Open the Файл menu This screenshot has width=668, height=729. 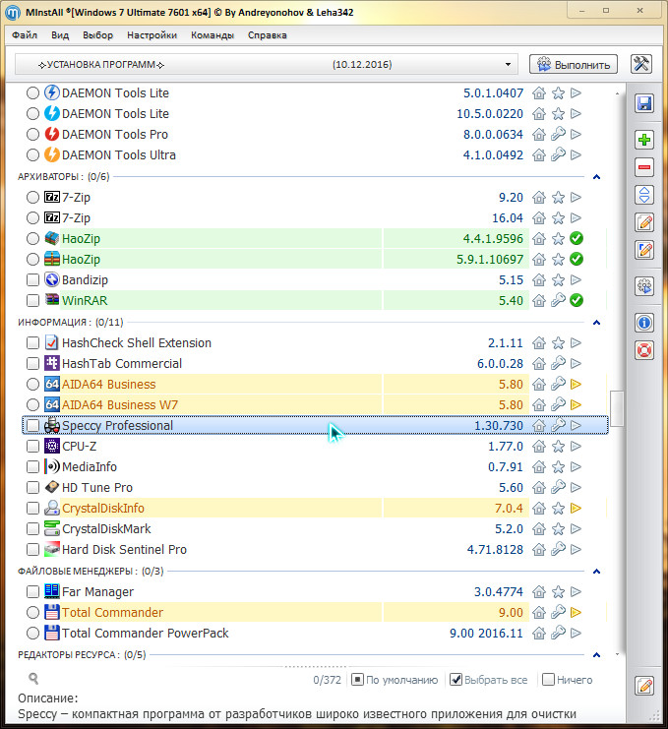coord(25,35)
